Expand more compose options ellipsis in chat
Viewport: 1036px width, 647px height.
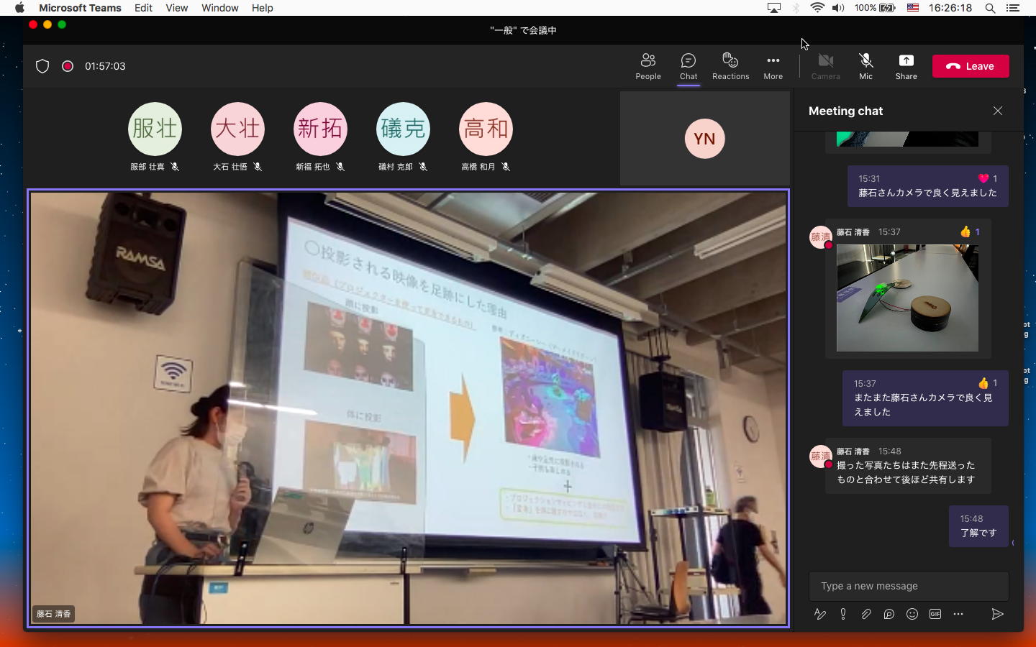[x=958, y=614]
